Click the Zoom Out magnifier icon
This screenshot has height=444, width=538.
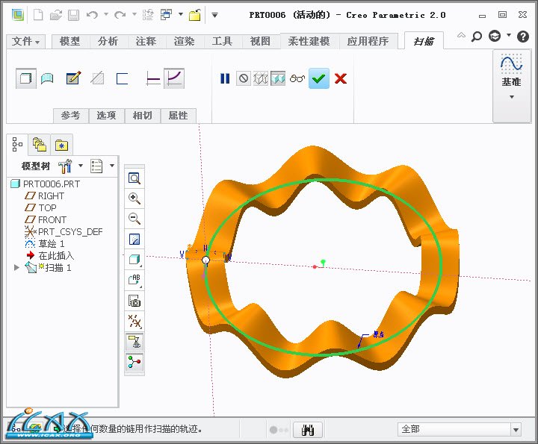pos(134,219)
